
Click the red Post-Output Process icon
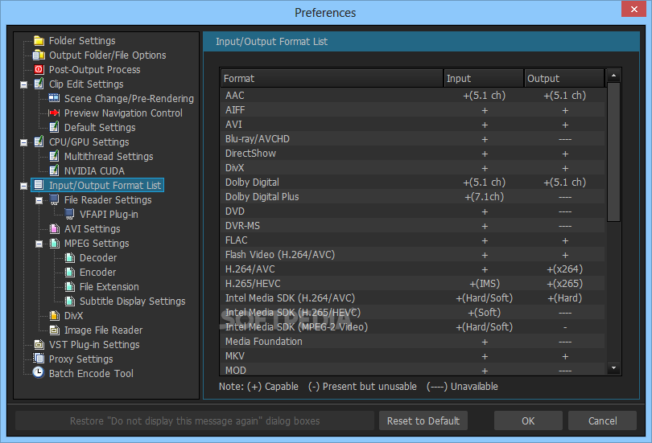click(x=39, y=69)
